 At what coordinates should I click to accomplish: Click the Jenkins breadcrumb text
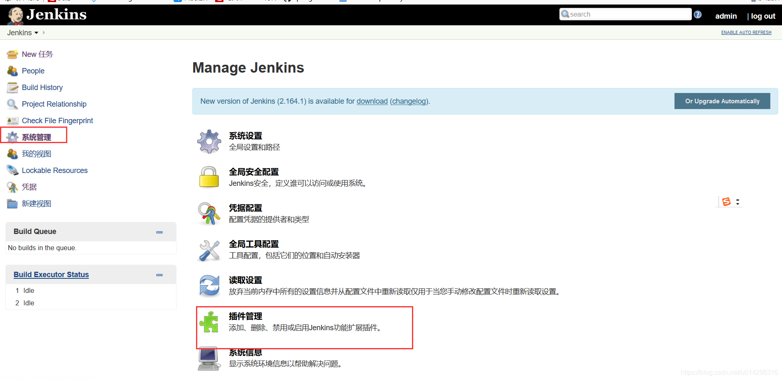click(x=19, y=33)
